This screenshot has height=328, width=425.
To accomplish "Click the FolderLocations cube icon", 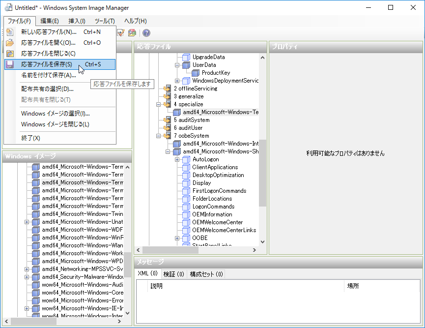I will pos(186,199).
